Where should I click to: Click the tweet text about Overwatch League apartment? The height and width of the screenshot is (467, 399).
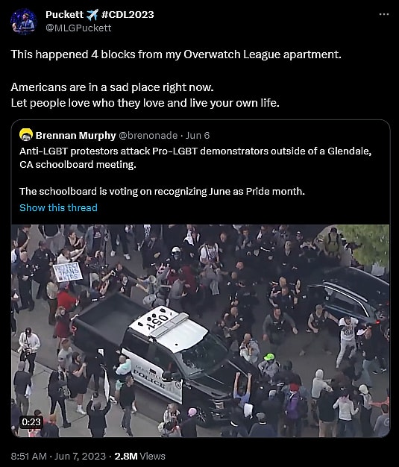coord(176,54)
